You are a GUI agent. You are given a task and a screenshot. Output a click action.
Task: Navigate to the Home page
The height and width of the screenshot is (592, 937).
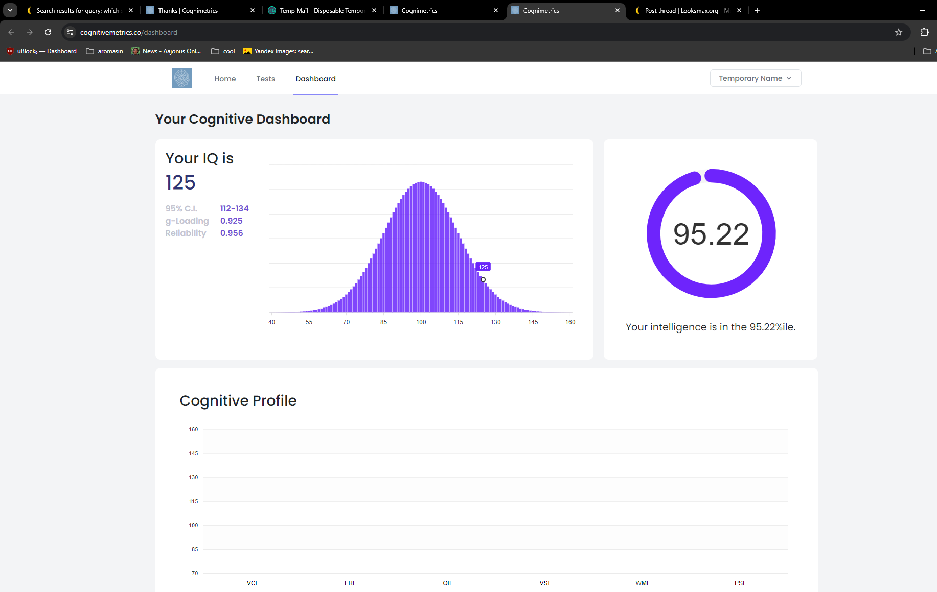tap(225, 79)
